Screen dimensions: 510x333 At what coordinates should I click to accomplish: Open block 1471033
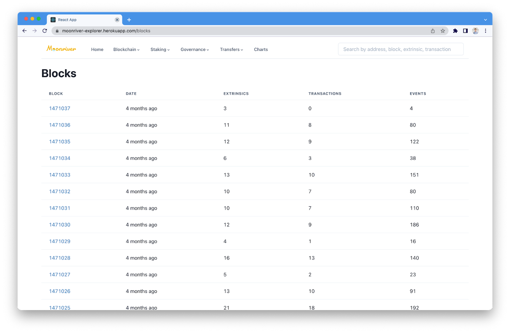click(60, 175)
